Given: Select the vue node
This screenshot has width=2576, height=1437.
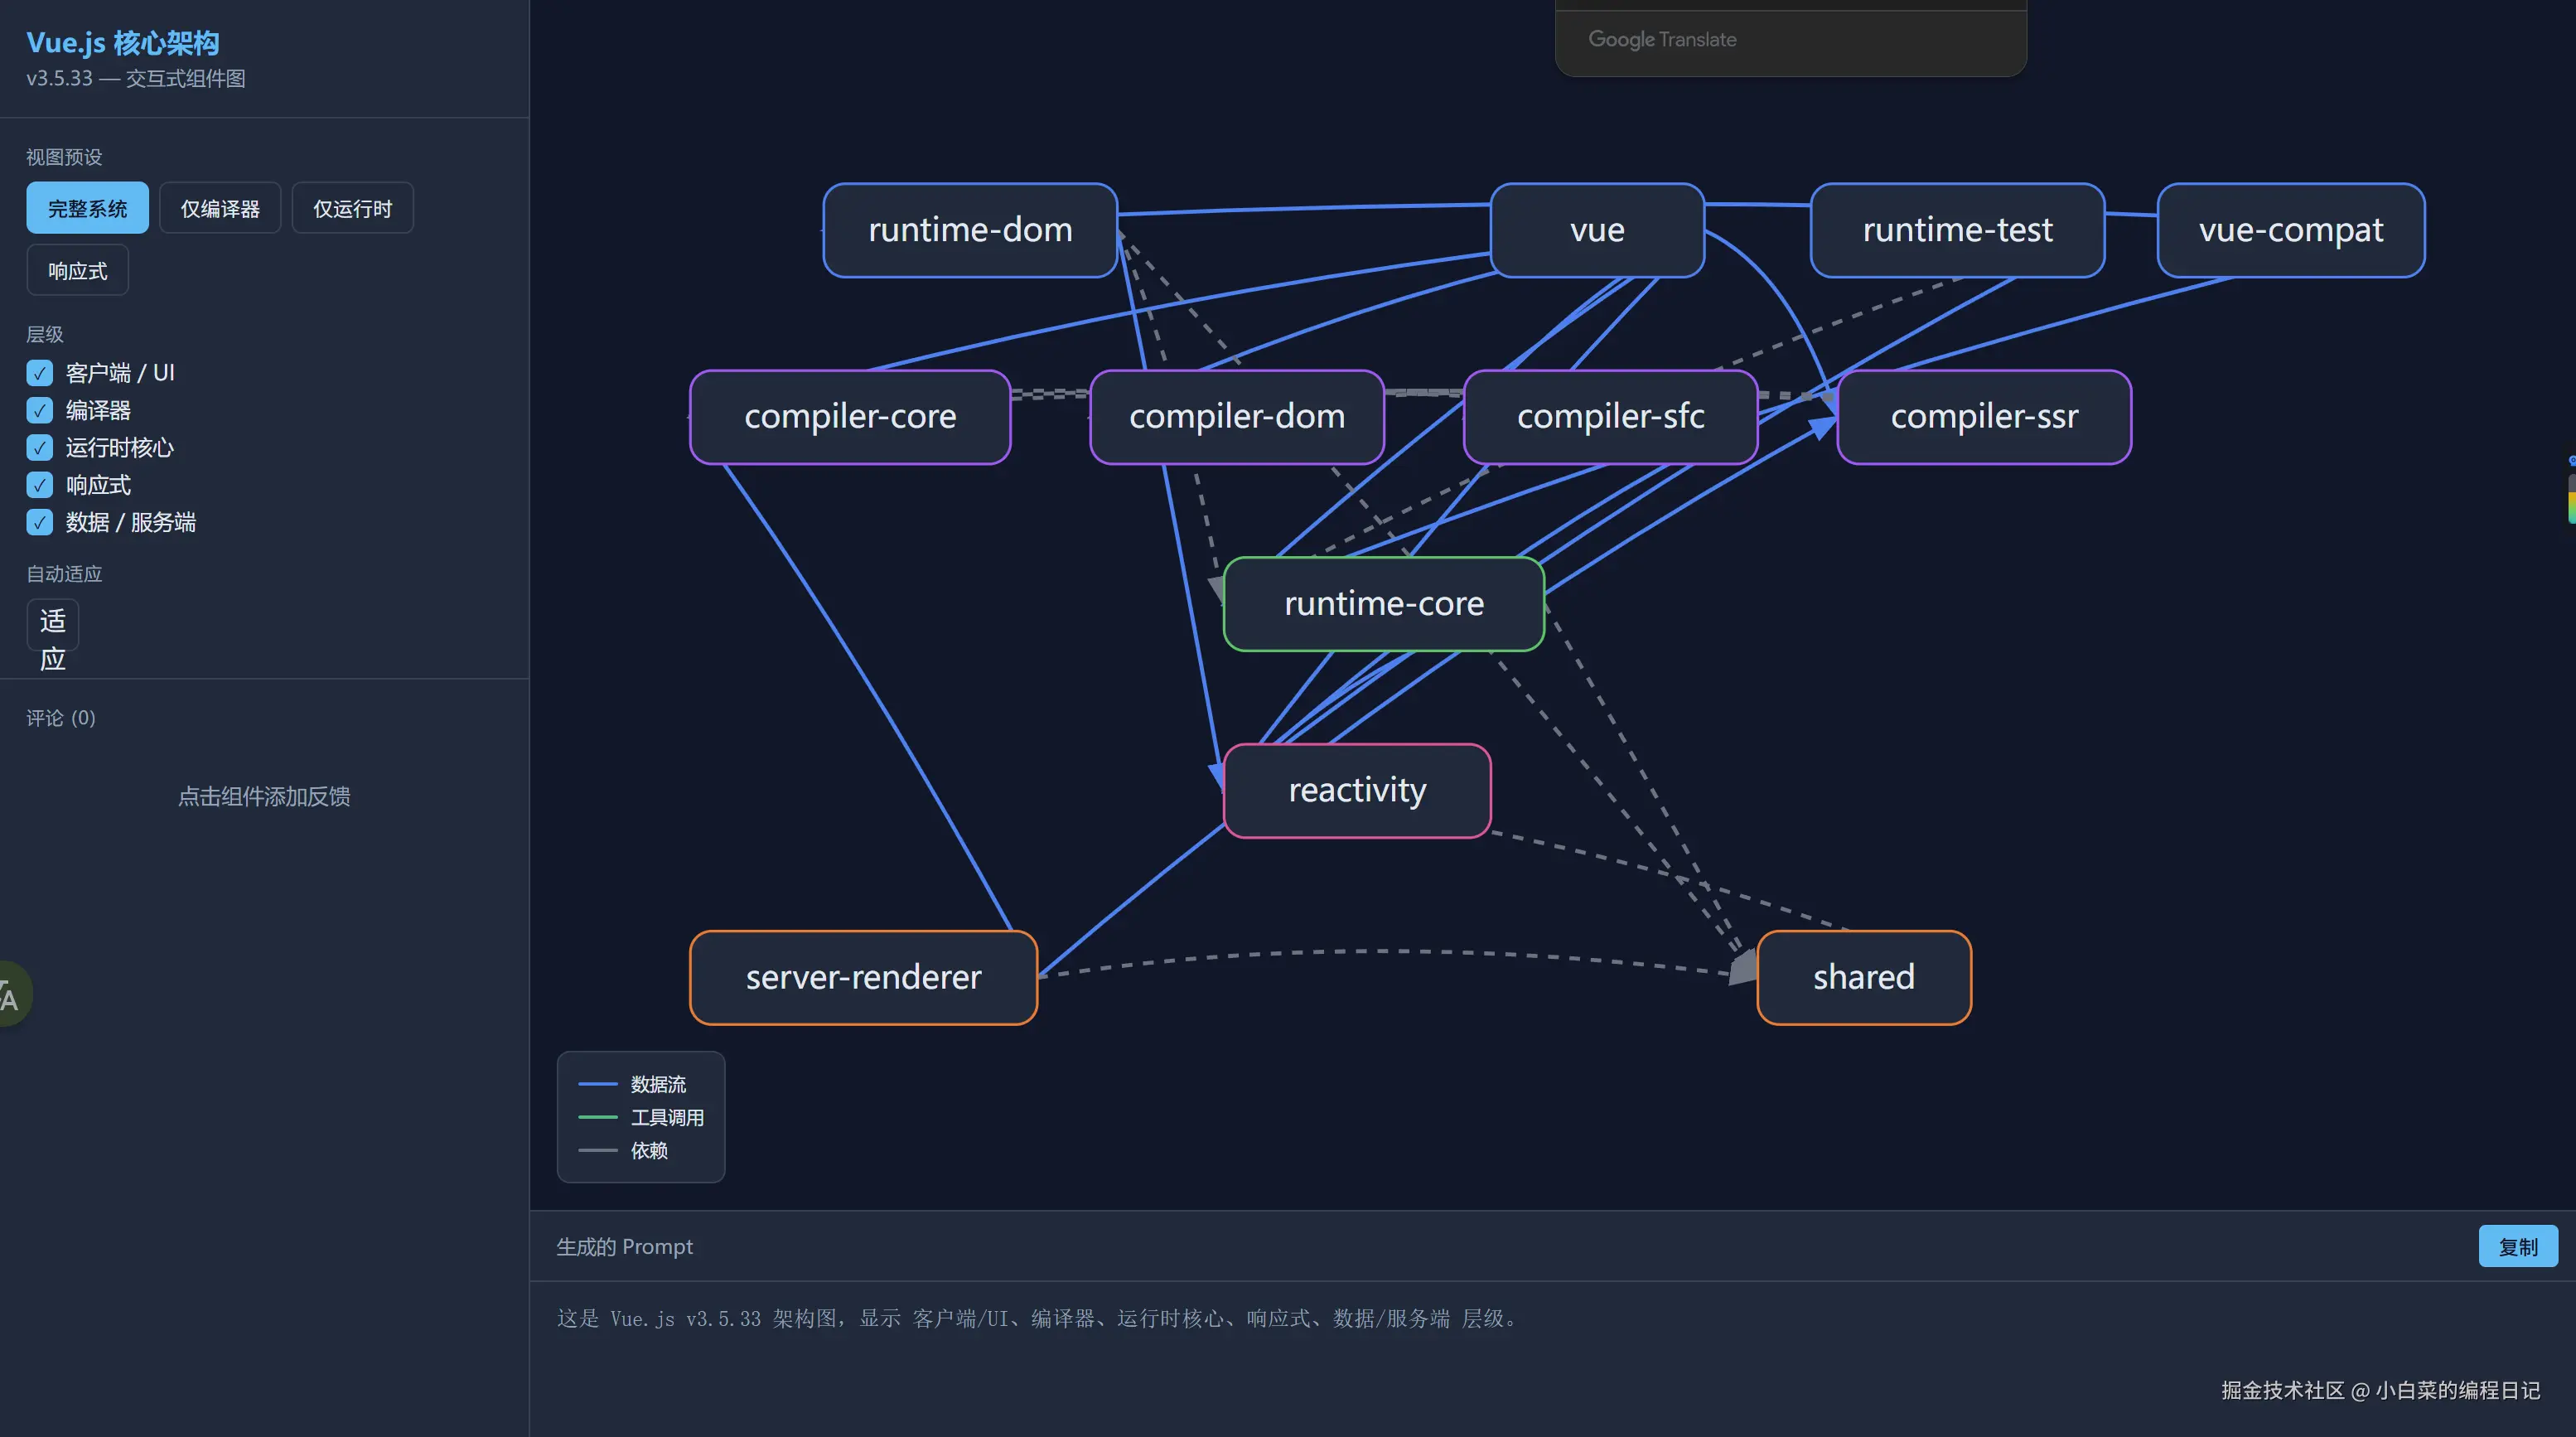Looking at the screenshot, I should (1596, 230).
